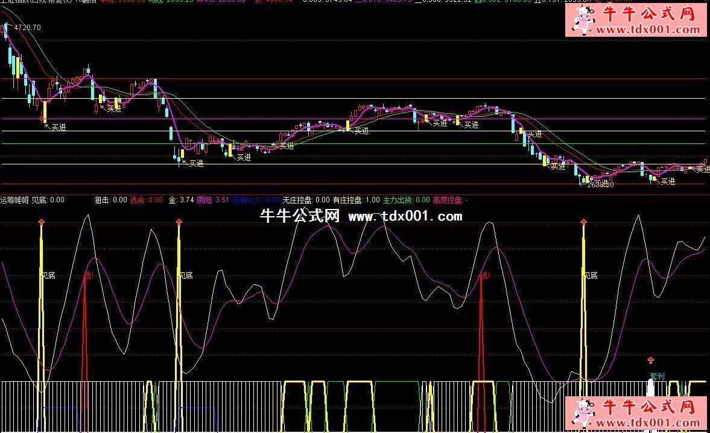
Task: Click the 4720.70 high price label
Action: tap(27, 28)
